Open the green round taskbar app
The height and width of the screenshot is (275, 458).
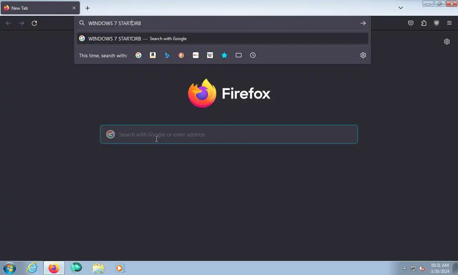pos(76,268)
